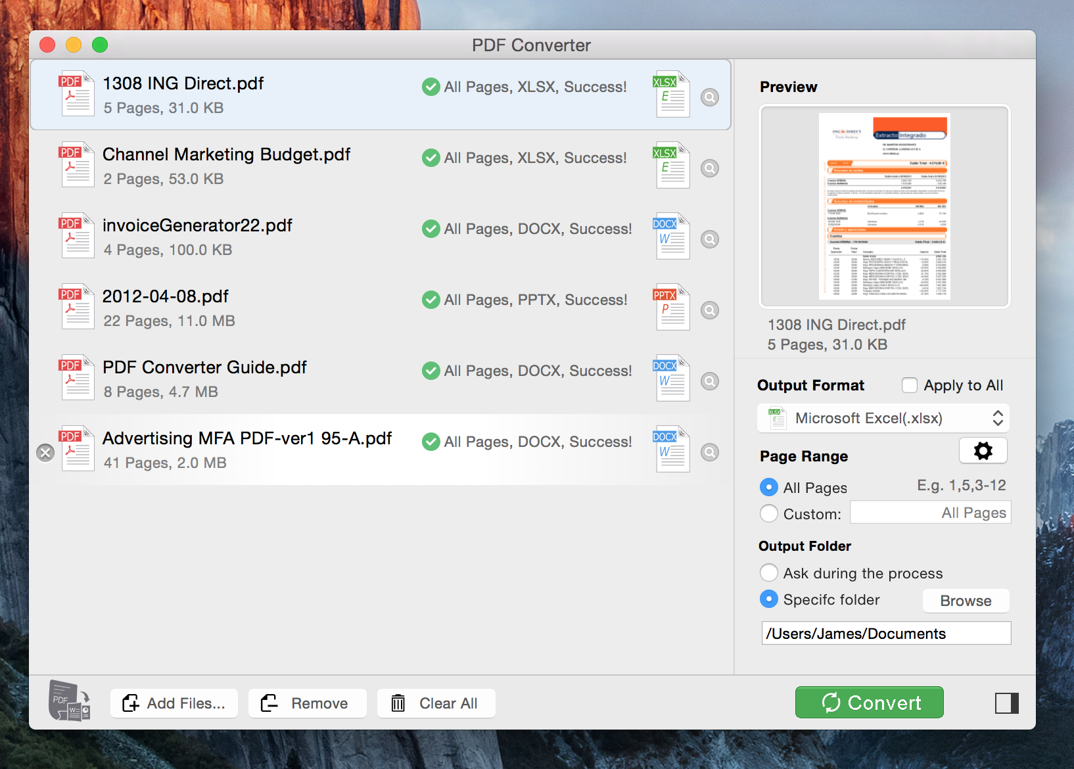Screen dimensions: 1074x769
Task: Open XLSX output of Channel Marketing Budget.pdf
Action: tap(671, 166)
